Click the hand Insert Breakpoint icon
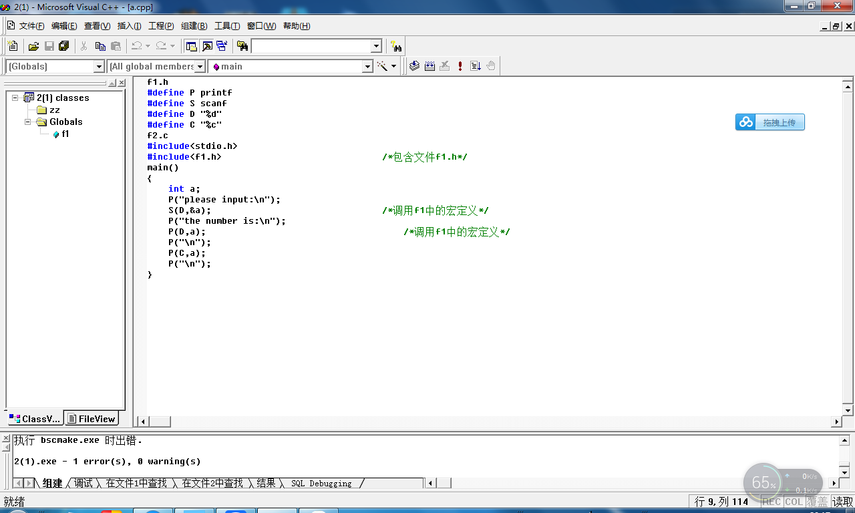Viewport: 855px width, 513px height. 491,66
